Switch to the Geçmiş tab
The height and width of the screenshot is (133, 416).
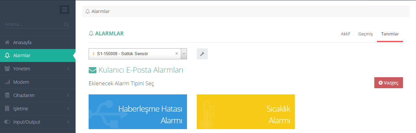(366, 34)
